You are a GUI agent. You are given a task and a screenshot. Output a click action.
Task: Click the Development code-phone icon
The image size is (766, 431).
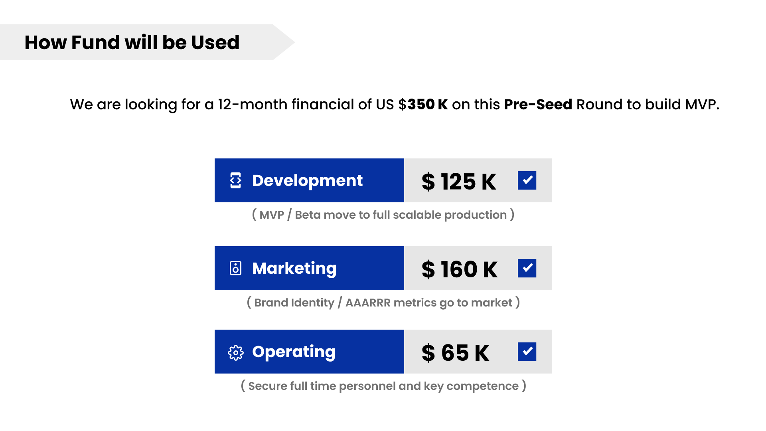(x=235, y=180)
